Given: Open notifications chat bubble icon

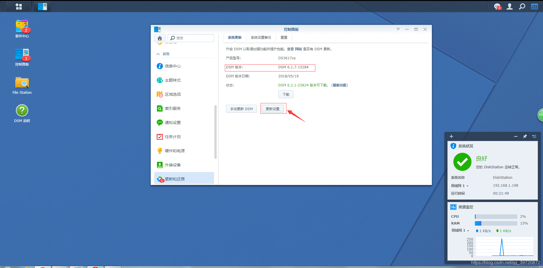Looking at the screenshot, I should coord(497,6).
